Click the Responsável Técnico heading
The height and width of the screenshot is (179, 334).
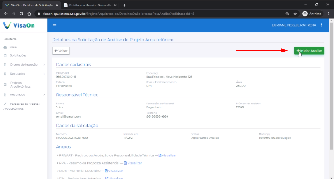click(77, 95)
